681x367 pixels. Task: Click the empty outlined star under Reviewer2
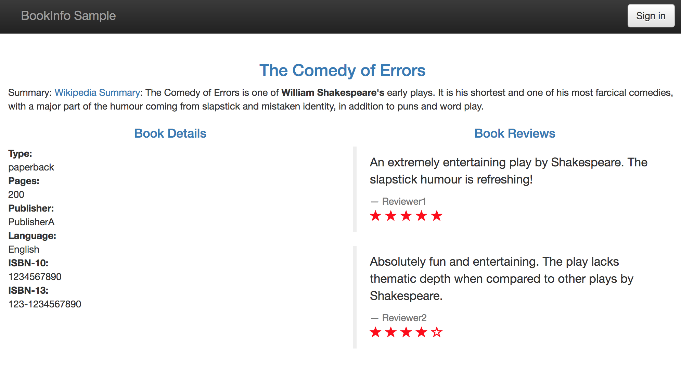pos(437,332)
